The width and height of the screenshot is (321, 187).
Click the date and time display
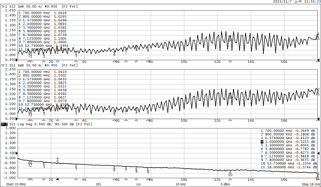296,2
